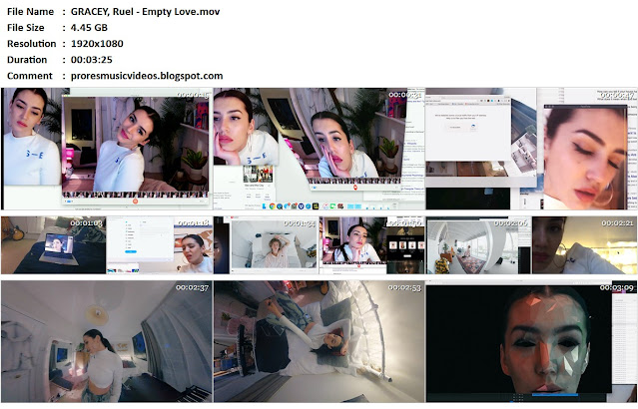
Task: Click the comment 'proresmusicvideos.blogspot.com'
Action: coord(147,76)
